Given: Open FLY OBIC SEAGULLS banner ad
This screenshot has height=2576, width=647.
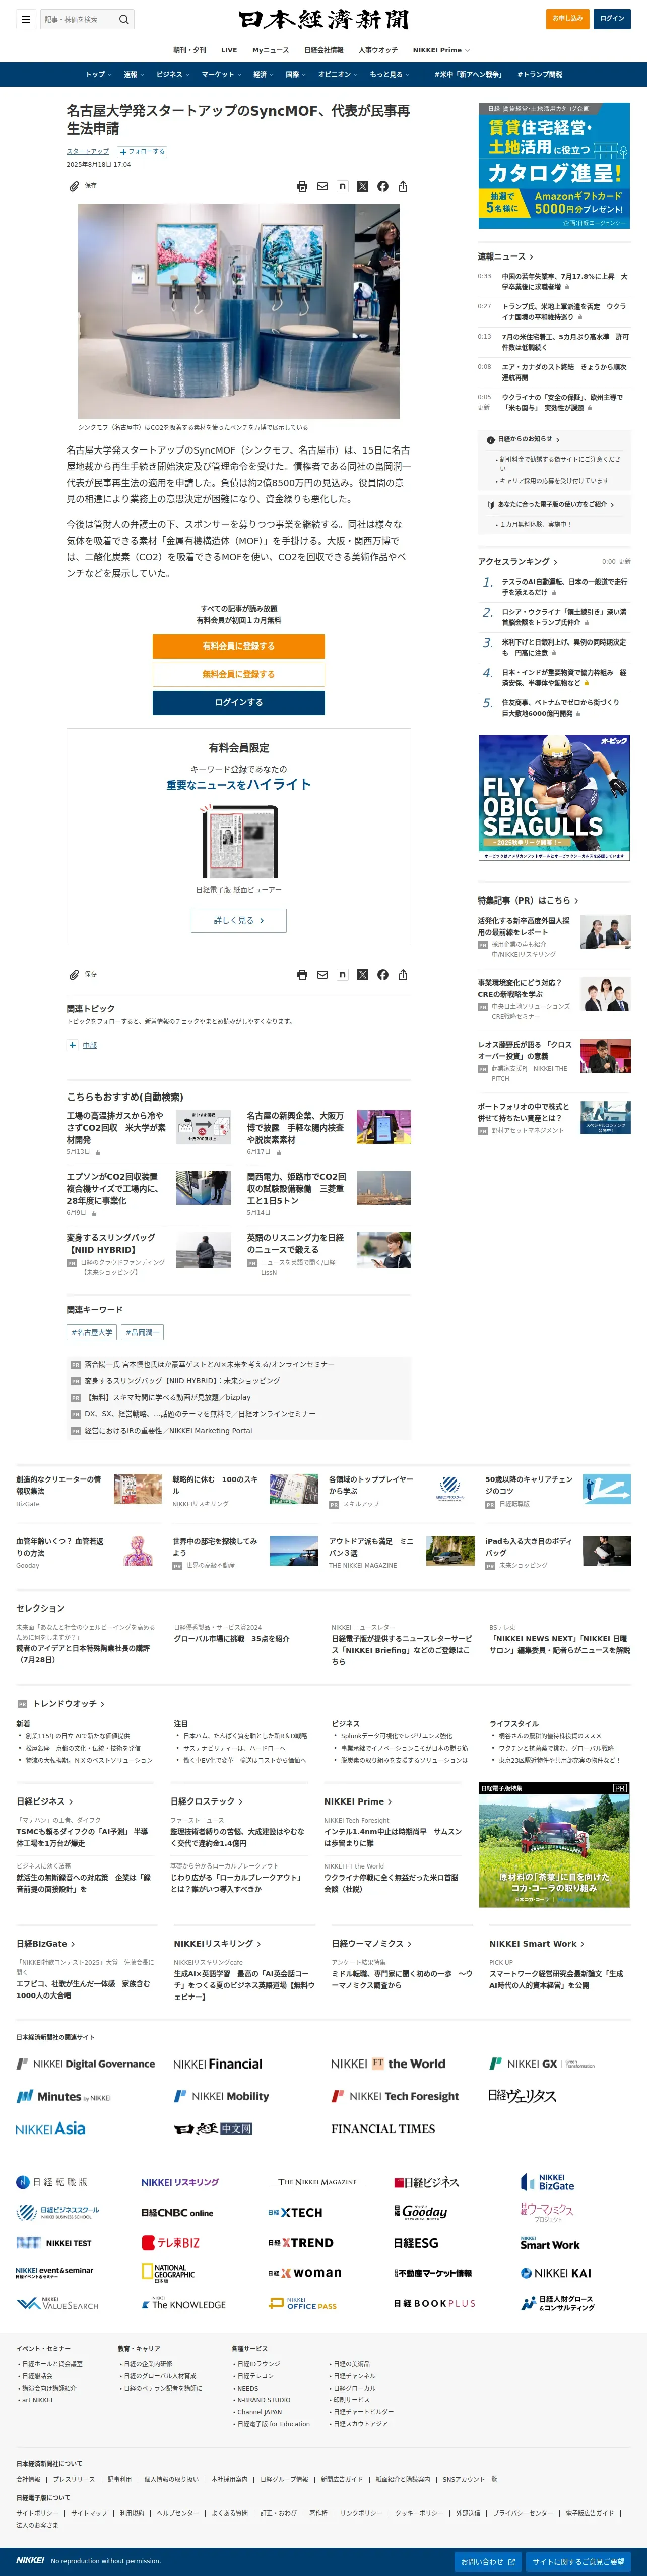Looking at the screenshot, I should [x=554, y=798].
